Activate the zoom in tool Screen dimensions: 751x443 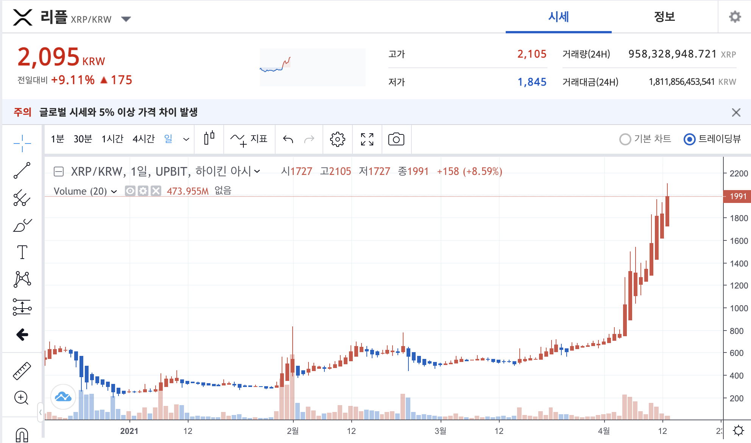(22, 398)
